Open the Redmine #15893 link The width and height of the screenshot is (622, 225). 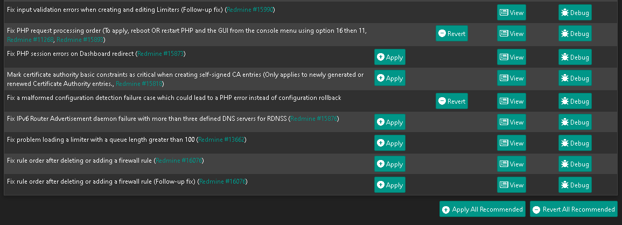pos(80,40)
